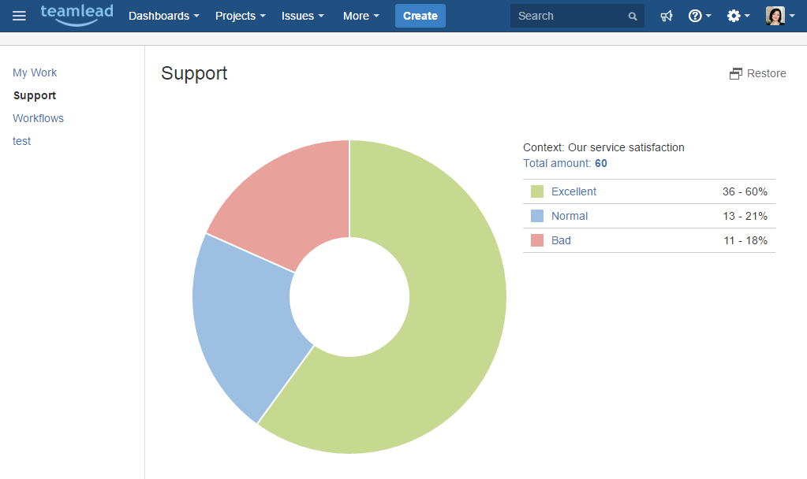Image resolution: width=807 pixels, height=479 pixels.
Task: Click the green Excellent color swatch
Action: (x=537, y=191)
